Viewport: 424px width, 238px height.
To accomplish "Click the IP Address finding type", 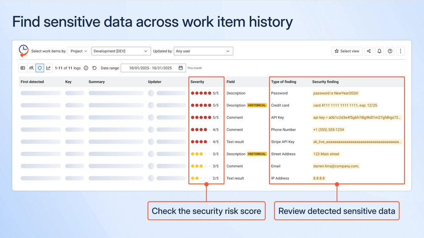I will point(280,178).
